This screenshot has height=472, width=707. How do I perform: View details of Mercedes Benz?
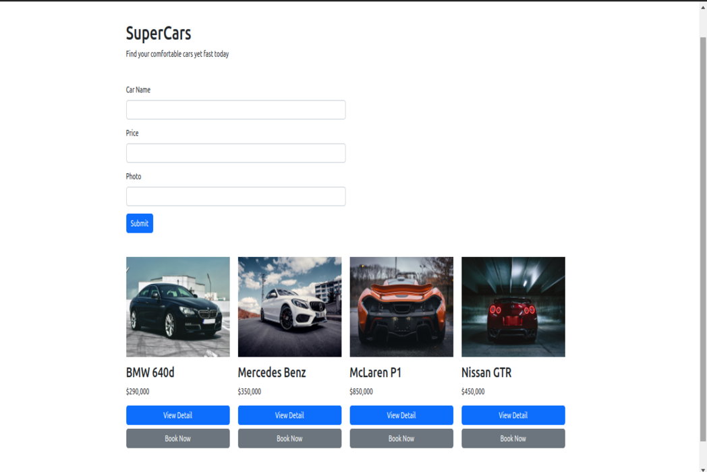(289, 415)
